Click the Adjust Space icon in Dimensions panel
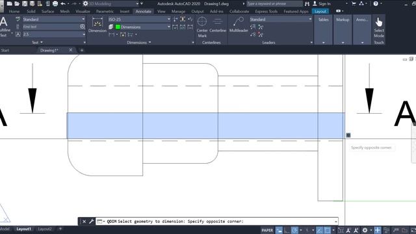 (183, 19)
